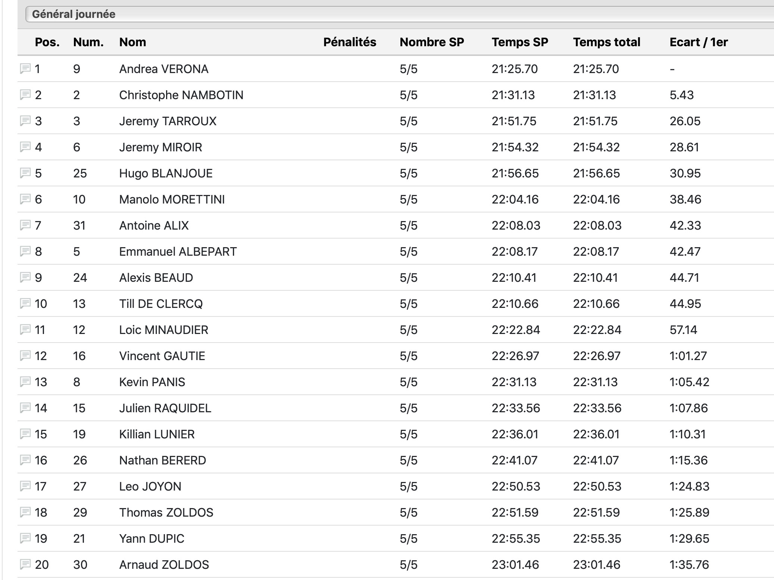The width and height of the screenshot is (774, 580).
Task: Click the Temps total column header
Action: click(x=606, y=42)
